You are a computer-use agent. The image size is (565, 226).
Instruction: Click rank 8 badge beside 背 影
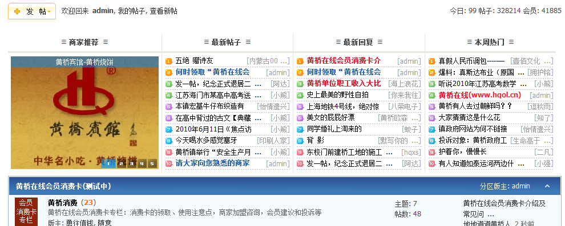(x=300, y=141)
